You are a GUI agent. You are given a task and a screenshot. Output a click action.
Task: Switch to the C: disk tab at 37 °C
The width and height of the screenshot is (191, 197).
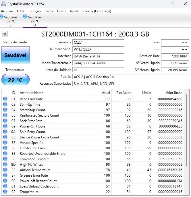[x=11, y=21]
